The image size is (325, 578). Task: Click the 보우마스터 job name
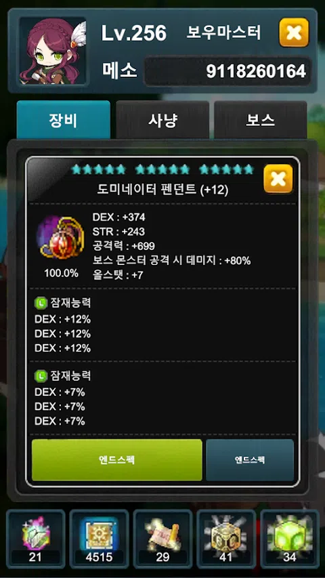point(223,33)
